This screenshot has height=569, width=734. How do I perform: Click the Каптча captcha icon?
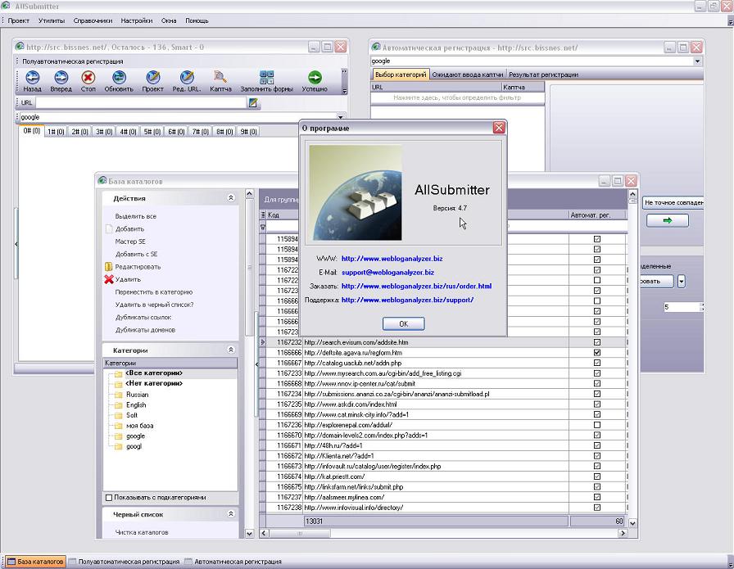click(x=220, y=77)
